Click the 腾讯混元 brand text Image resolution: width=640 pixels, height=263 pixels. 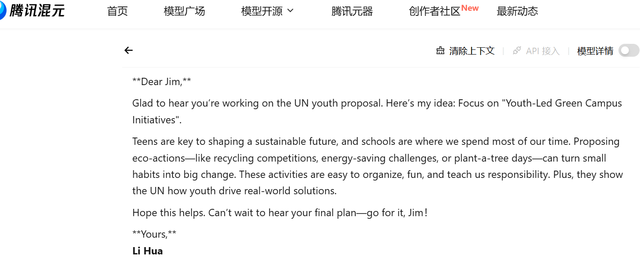tap(37, 11)
